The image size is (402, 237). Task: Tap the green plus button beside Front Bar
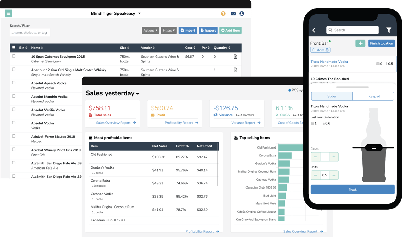click(360, 43)
